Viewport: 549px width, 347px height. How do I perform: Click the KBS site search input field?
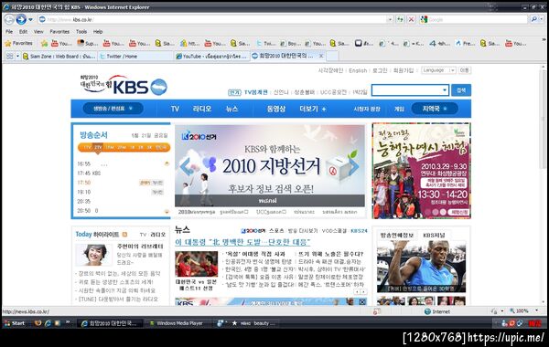410,90
